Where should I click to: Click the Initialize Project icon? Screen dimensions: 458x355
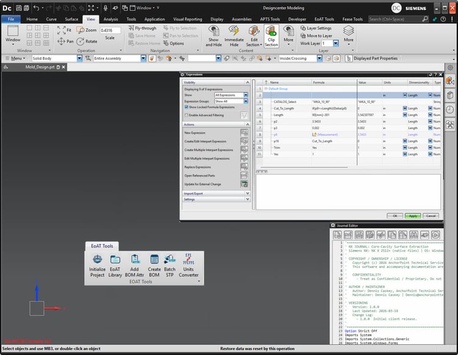[x=97, y=265]
